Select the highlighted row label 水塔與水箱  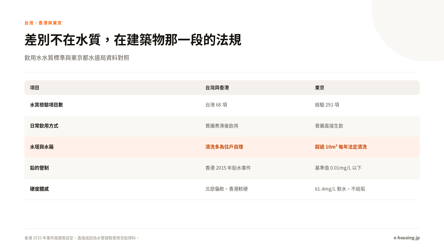42,147
